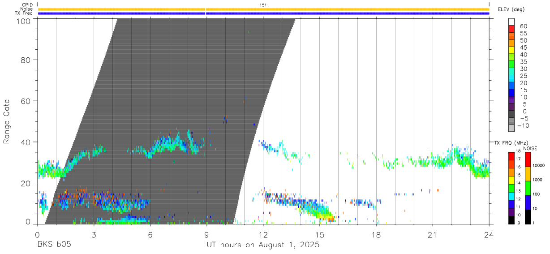Click the white top swatch of ELEV colorbar
Viewport: 550px width, 254px height.
(x=511, y=22)
